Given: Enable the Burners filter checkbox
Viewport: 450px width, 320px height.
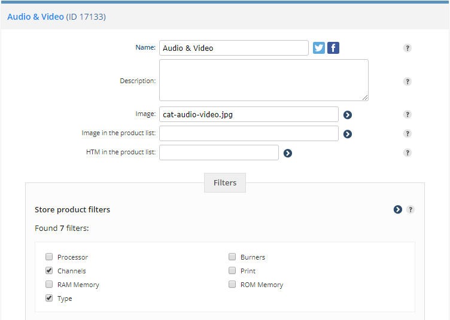Looking at the screenshot, I should coord(232,257).
